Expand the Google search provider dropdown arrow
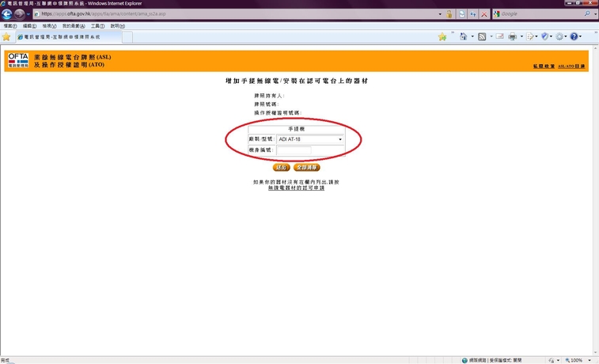Viewport: 599px width, 364px height. point(593,14)
